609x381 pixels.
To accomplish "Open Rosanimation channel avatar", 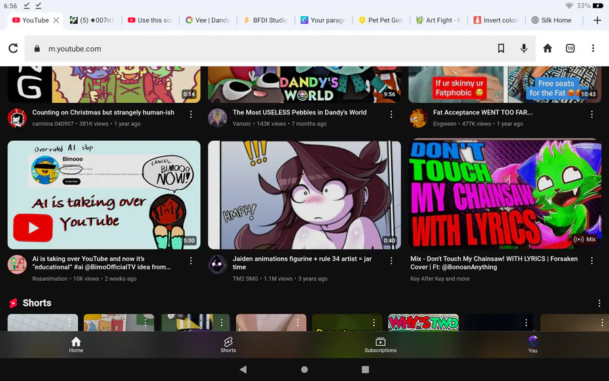I will click(x=17, y=265).
